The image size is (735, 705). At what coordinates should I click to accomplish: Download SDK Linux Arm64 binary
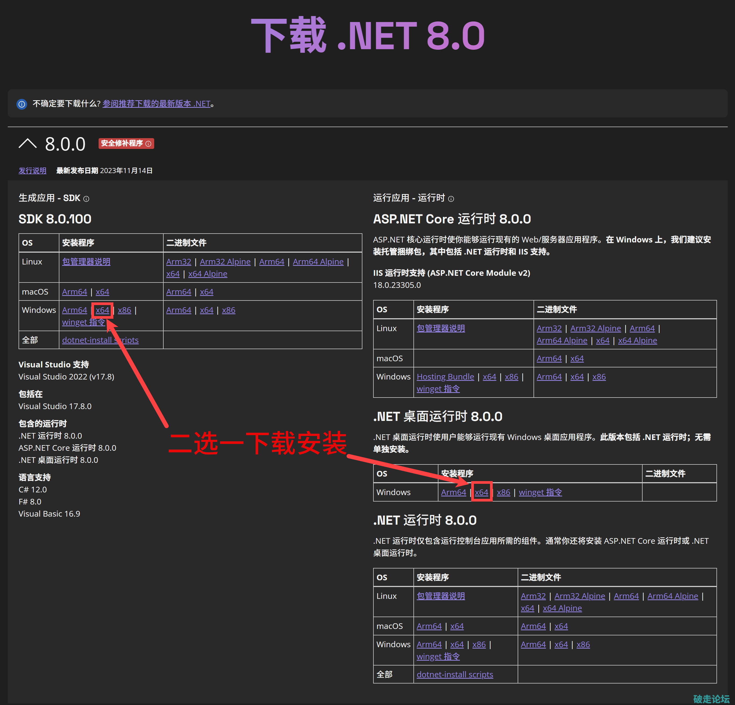pos(272,262)
